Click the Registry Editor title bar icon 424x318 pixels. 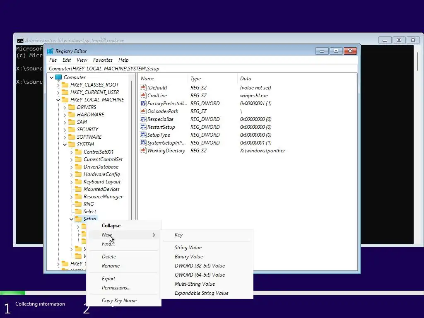click(50, 51)
